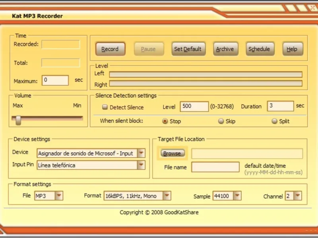318x238 pixels.
Task: Click the 'Copyright © 2008 GoodKatShare' text
Action: coord(159,212)
